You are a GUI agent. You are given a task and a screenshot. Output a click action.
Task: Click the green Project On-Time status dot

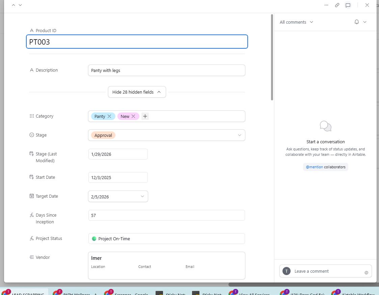tap(94, 239)
